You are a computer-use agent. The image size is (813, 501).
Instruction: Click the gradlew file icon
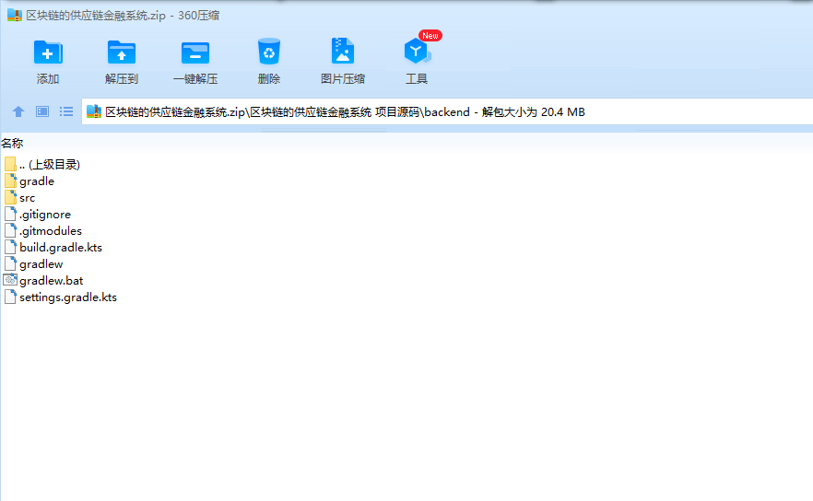pos(10,263)
